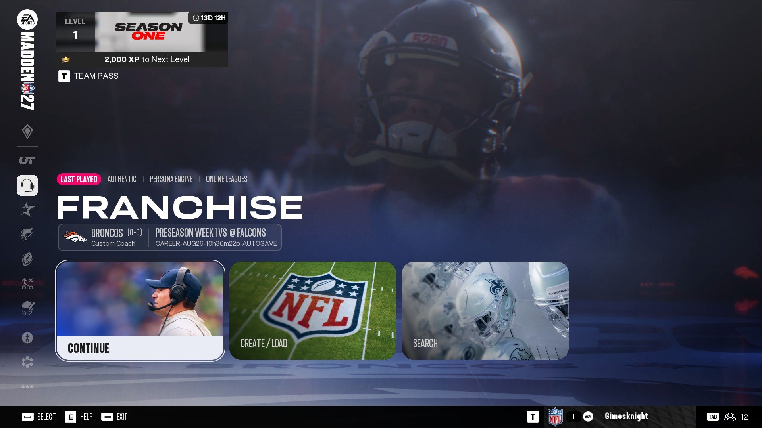Click the T key icon in the bottom bar
This screenshot has width=762, height=428.
(533, 417)
